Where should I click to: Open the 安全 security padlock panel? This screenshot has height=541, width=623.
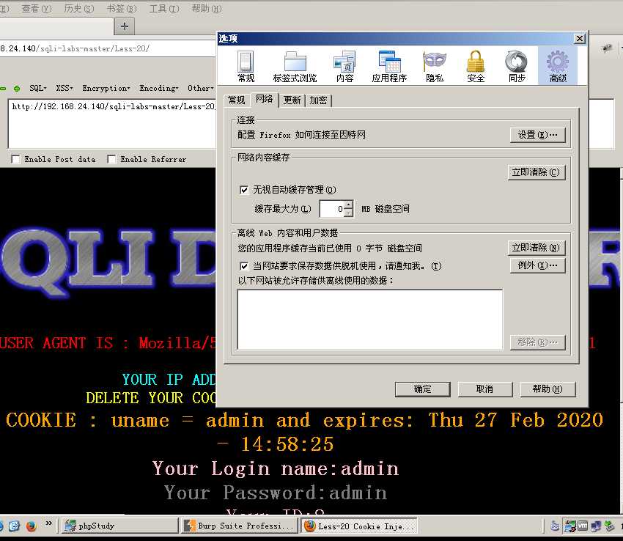(x=476, y=67)
